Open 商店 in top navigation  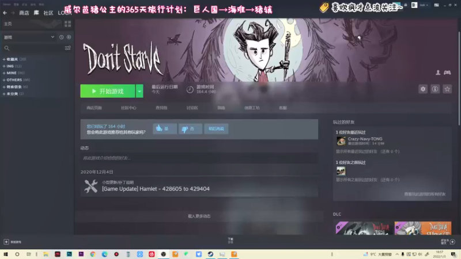24,13
